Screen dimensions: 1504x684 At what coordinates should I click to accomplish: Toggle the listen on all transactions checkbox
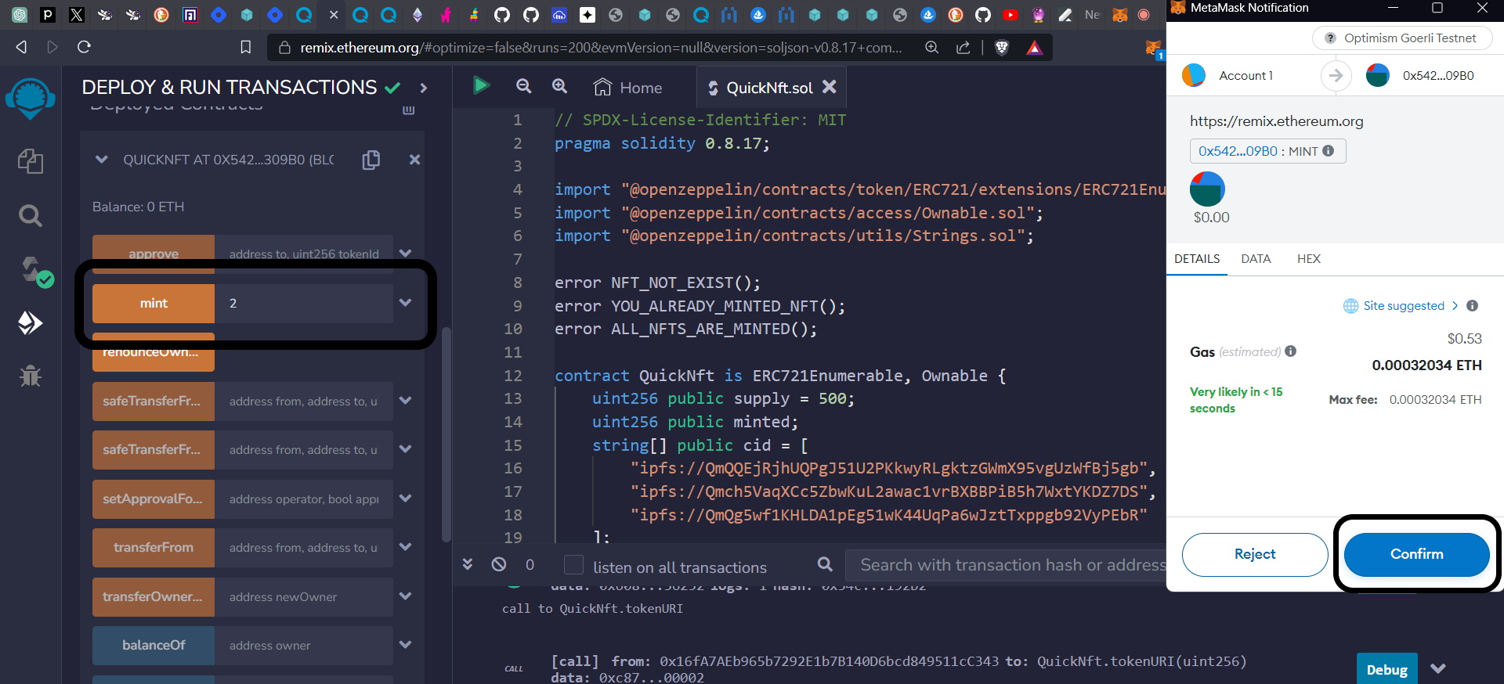click(x=573, y=565)
